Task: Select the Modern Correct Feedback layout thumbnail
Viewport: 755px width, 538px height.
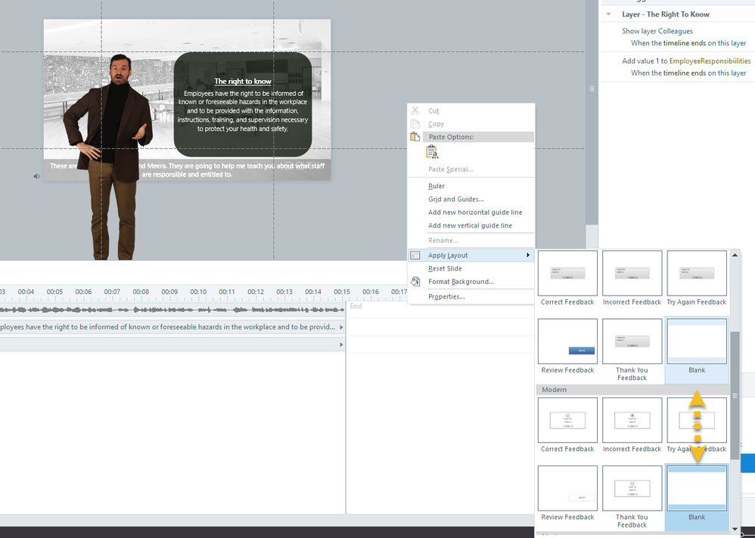Action: point(567,420)
